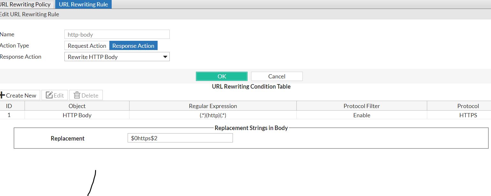Open the Rewrite HTTP Body dropdown
491x196 pixels.
tap(117, 57)
